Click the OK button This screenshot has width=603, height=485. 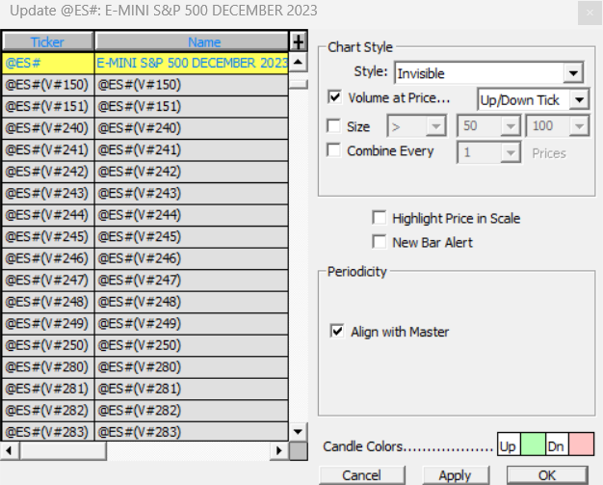point(547,474)
